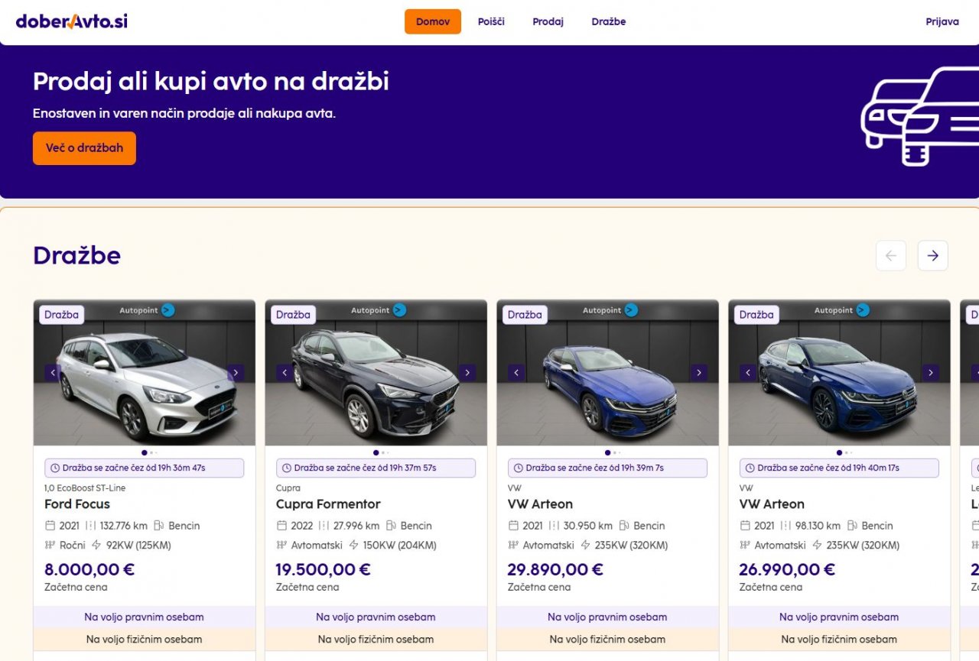Click Autopoint logo on Ford Focus image
This screenshot has height=661, width=979.
(x=147, y=310)
